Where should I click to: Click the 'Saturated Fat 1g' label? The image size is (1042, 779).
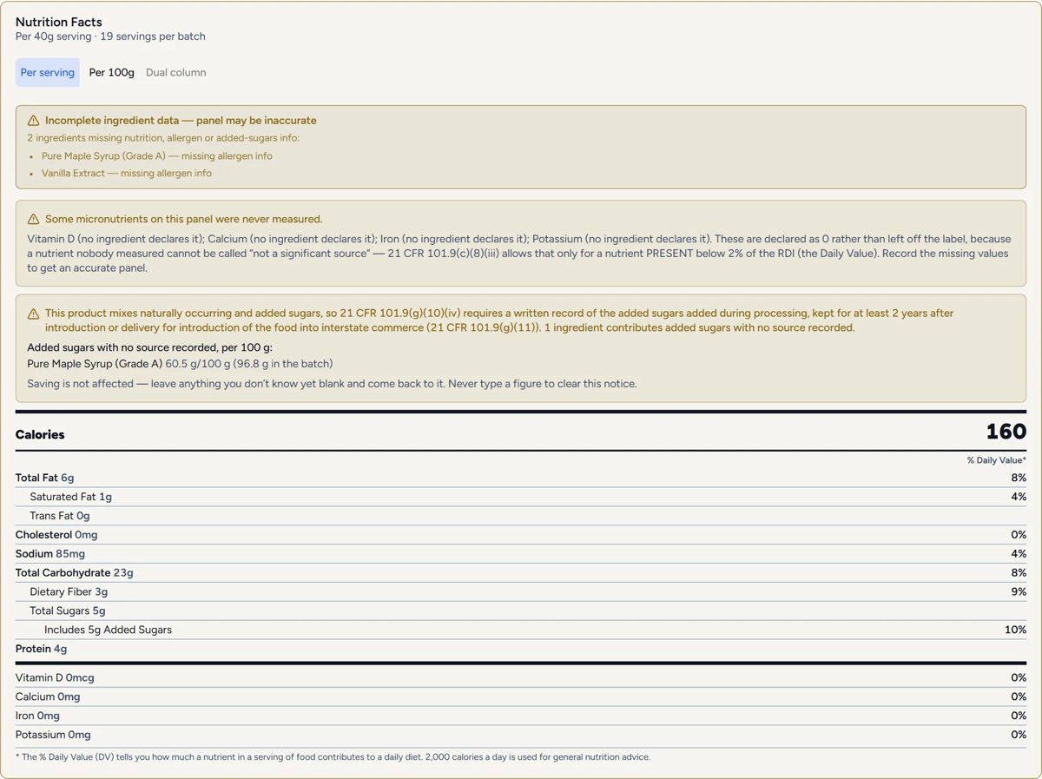[71, 497]
